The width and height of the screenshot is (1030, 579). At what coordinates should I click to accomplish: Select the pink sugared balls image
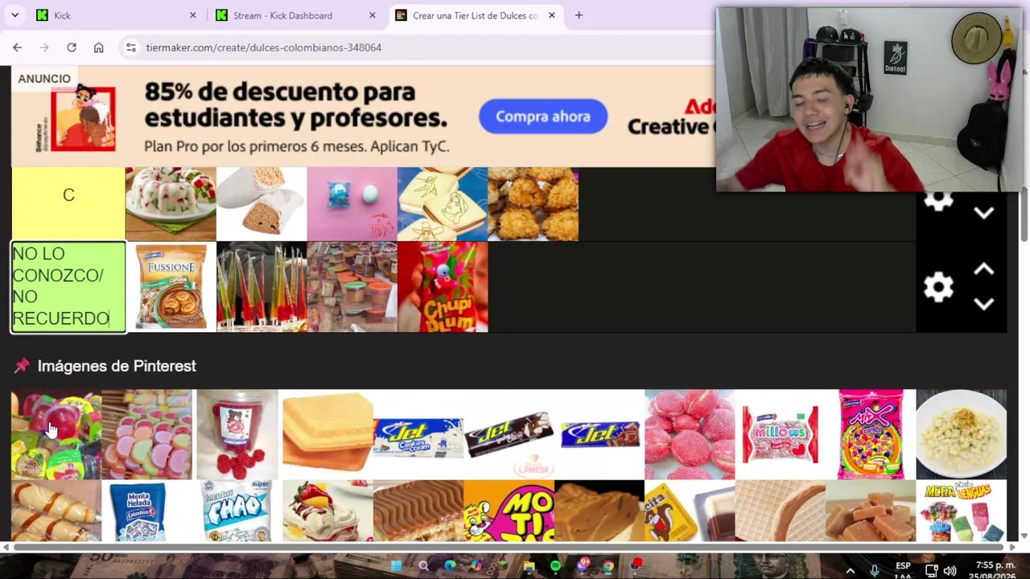tap(690, 435)
